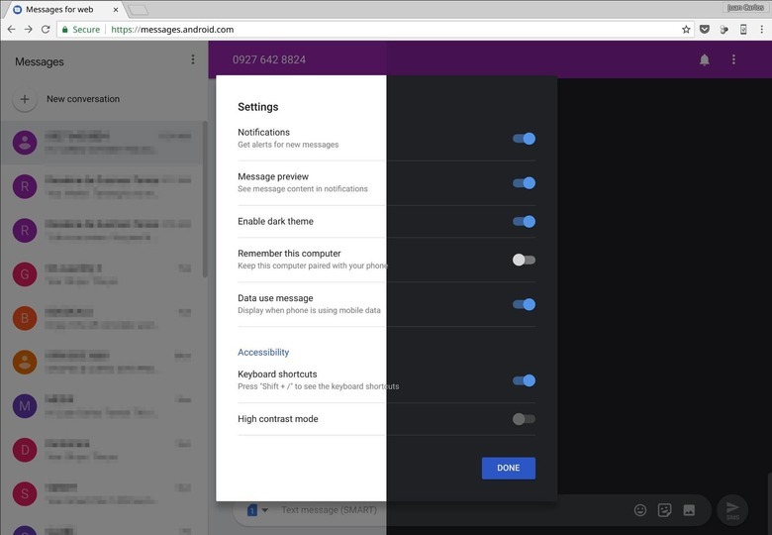Click the notification bell icon in conversation header
This screenshot has height=535, width=772.
705,59
